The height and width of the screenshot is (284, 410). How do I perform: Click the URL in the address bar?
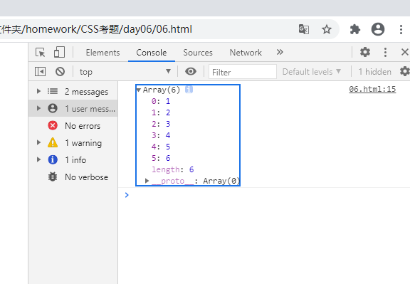click(x=96, y=29)
